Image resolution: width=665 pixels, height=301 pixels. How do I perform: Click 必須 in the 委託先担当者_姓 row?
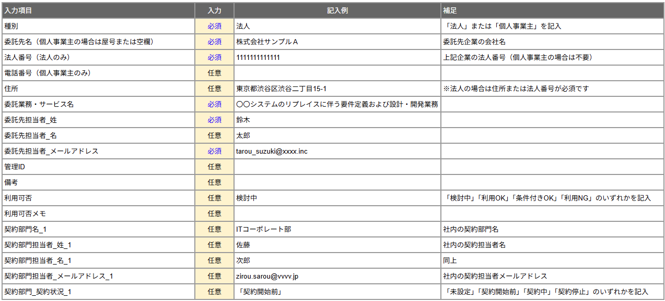[x=214, y=120]
